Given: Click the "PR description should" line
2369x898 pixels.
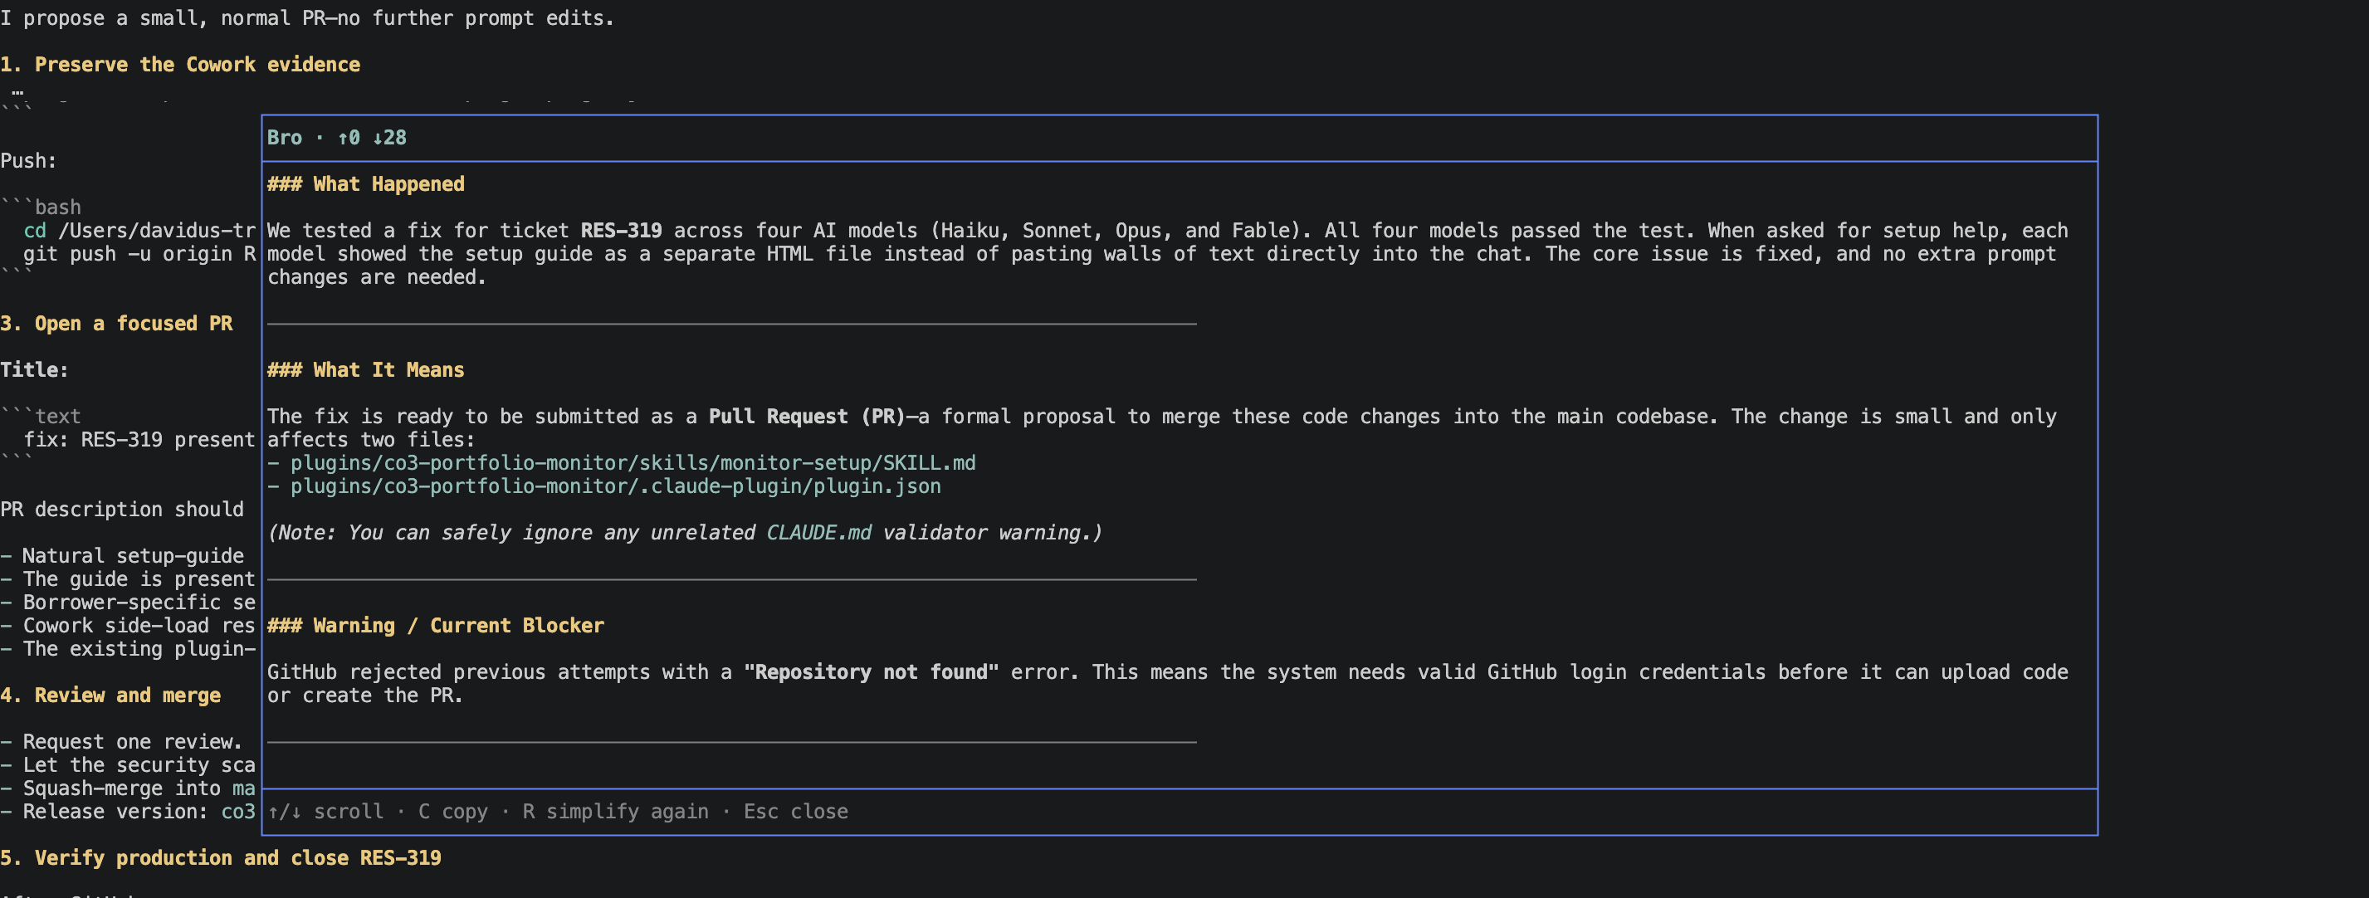Looking at the screenshot, I should tap(122, 510).
